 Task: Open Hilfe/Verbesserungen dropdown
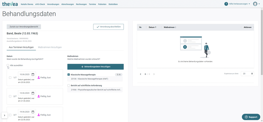point(239,4)
